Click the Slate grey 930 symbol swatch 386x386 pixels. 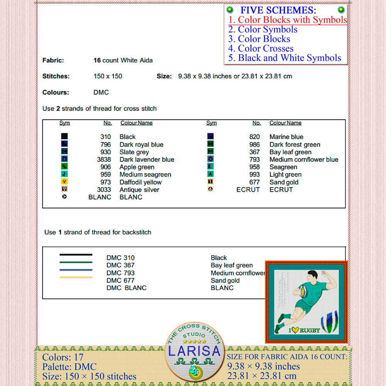[x=64, y=151]
